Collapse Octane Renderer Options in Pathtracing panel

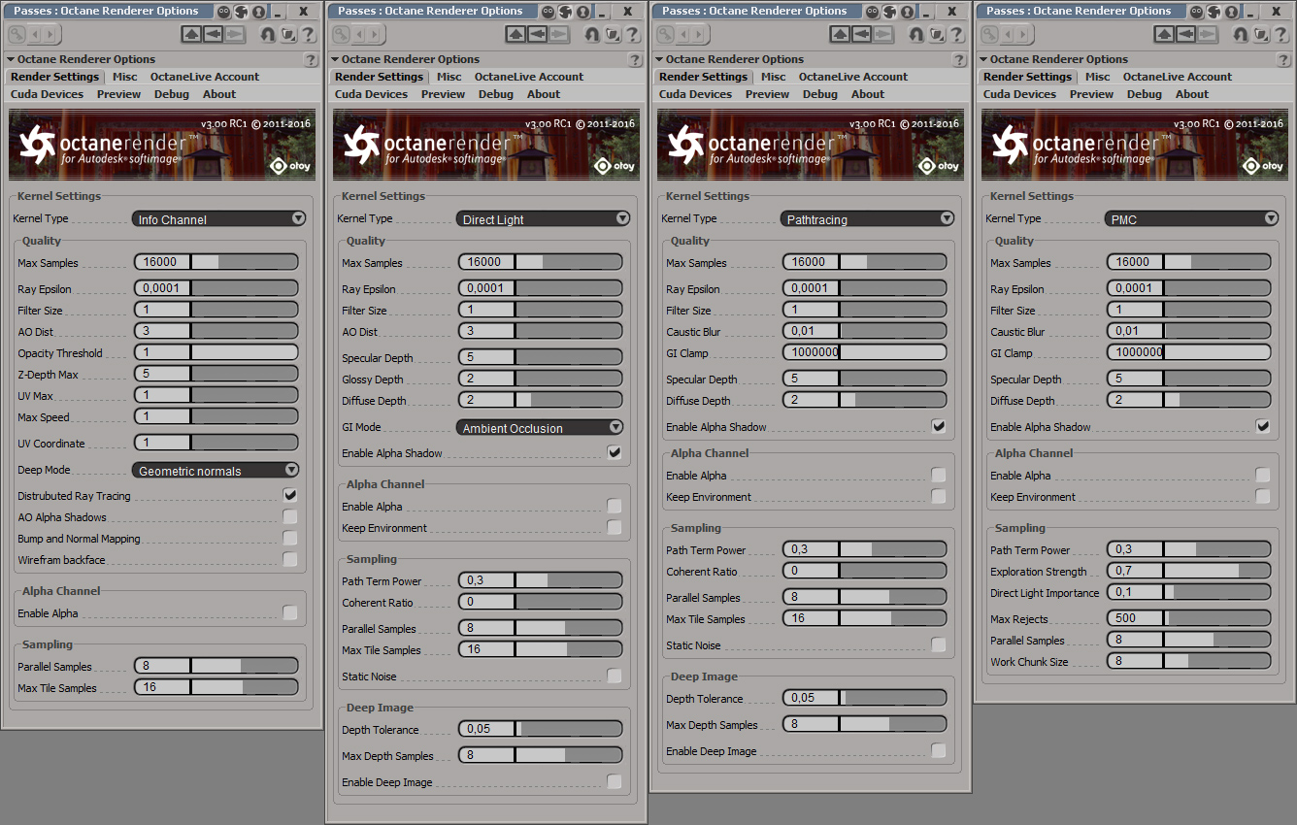[x=658, y=59]
